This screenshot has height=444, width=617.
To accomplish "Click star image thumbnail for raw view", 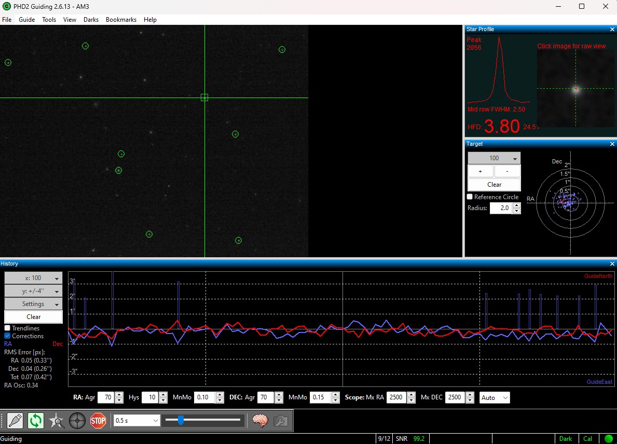I will pyautogui.click(x=575, y=89).
